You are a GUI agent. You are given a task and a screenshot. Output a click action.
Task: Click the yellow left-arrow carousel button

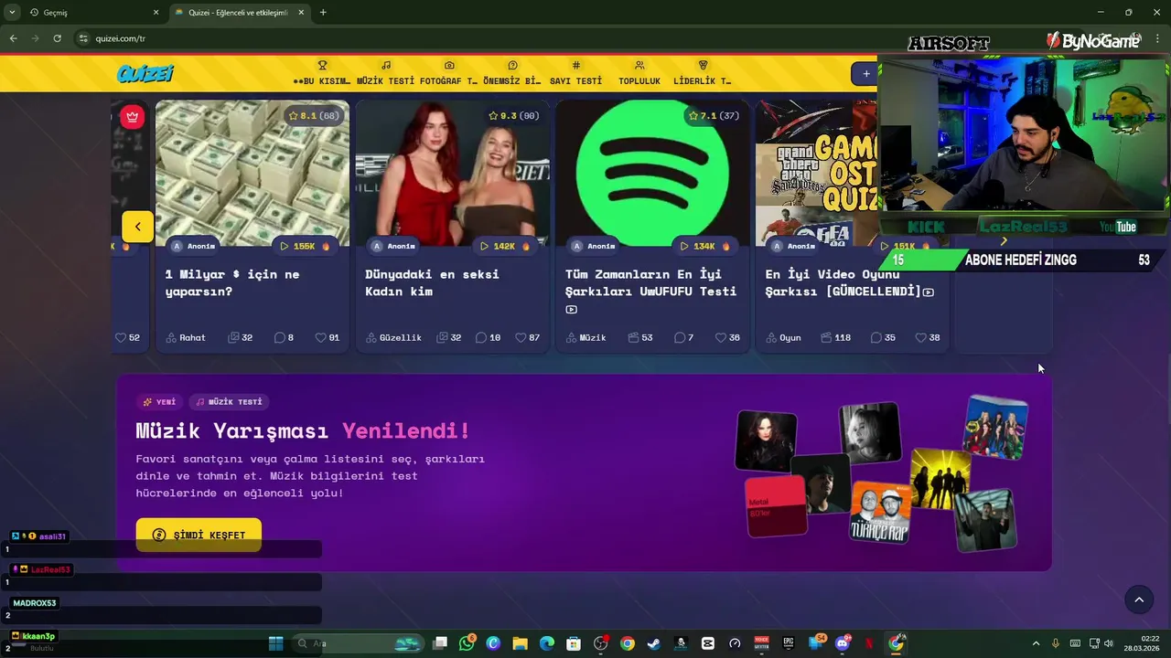point(137,227)
